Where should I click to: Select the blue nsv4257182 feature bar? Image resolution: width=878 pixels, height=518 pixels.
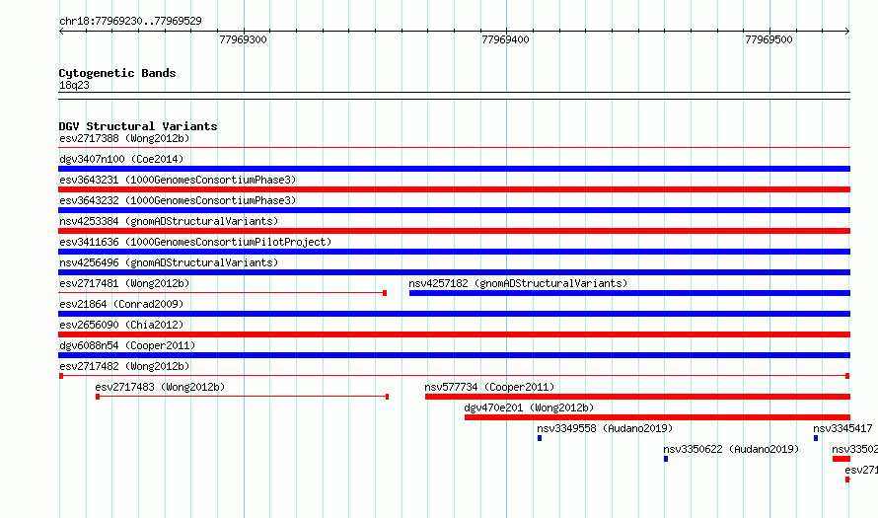pos(629,293)
